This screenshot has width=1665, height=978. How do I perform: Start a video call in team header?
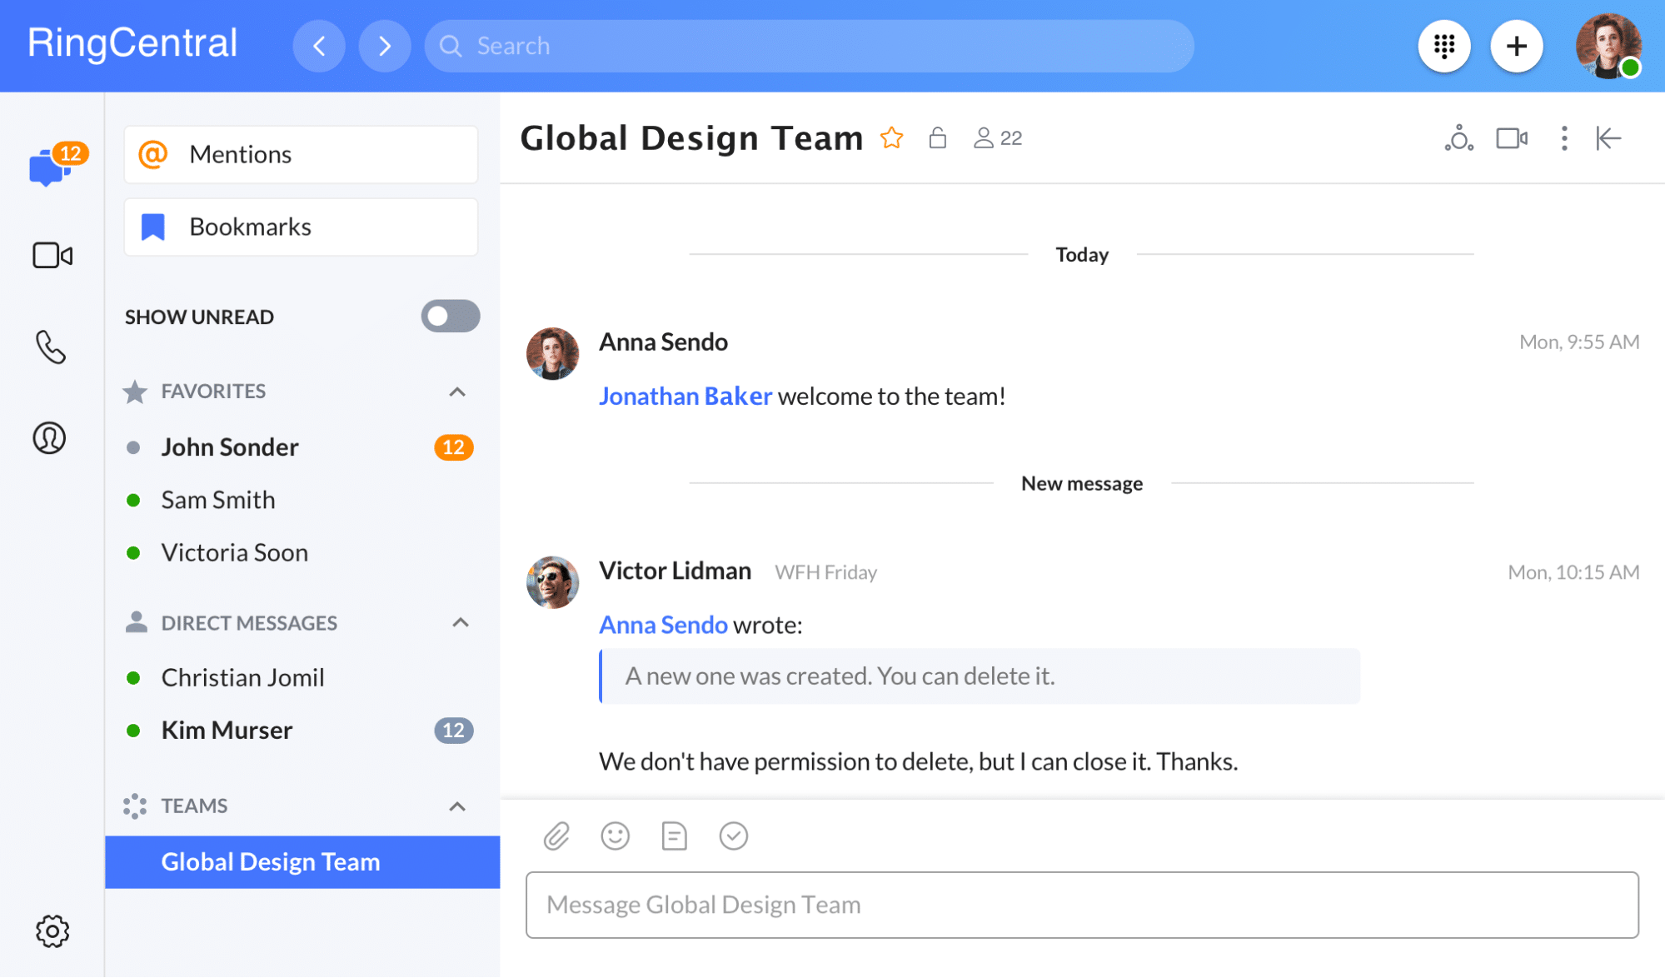pyautogui.click(x=1511, y=138)
